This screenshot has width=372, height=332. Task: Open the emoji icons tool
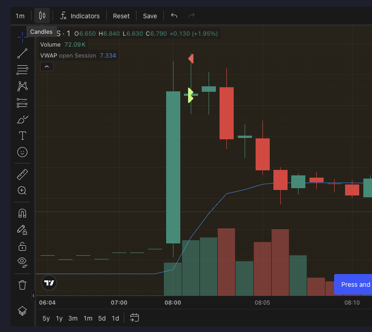pos(22,152)
